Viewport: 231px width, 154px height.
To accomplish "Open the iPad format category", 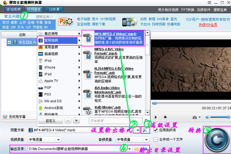I will [x=60, y=74].
